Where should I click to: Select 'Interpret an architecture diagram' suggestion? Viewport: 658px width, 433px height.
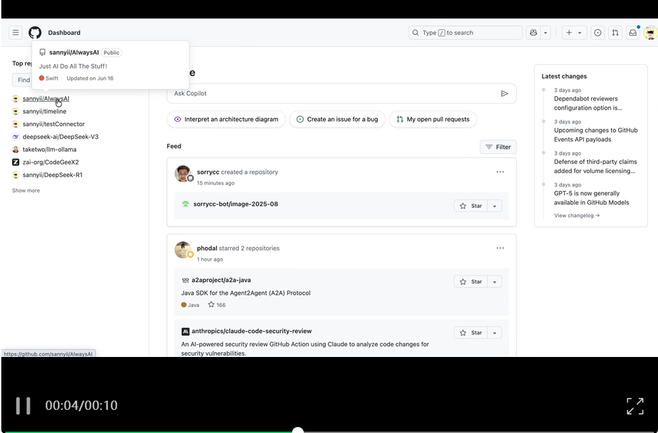226,120
